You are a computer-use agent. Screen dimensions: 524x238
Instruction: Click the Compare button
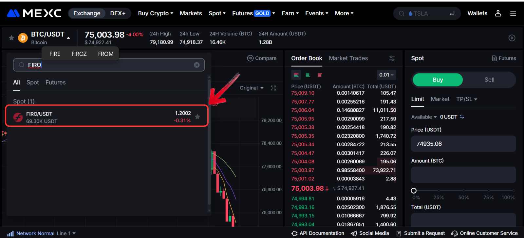262,58
